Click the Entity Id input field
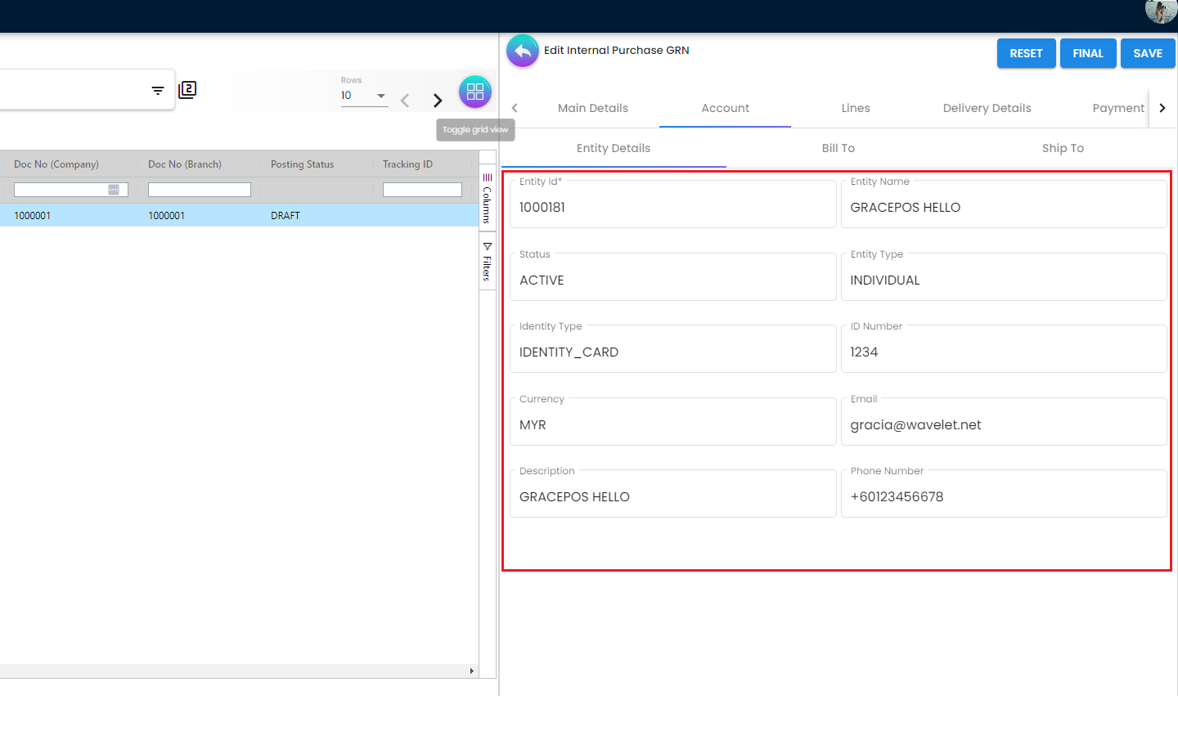 (x=672, y=208)
